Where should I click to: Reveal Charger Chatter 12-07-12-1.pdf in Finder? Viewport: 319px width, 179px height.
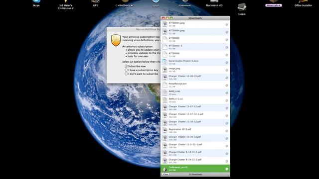click(227, 116)
